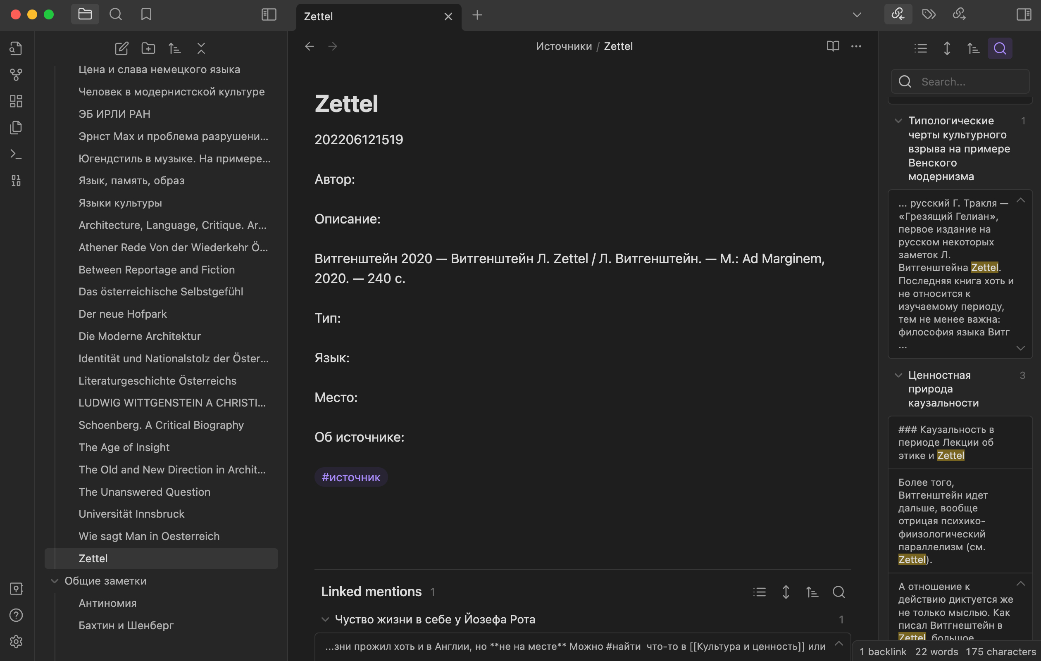Open the backlinks panel tab icon
The image size is (1041, 661).
click(898, 15)
